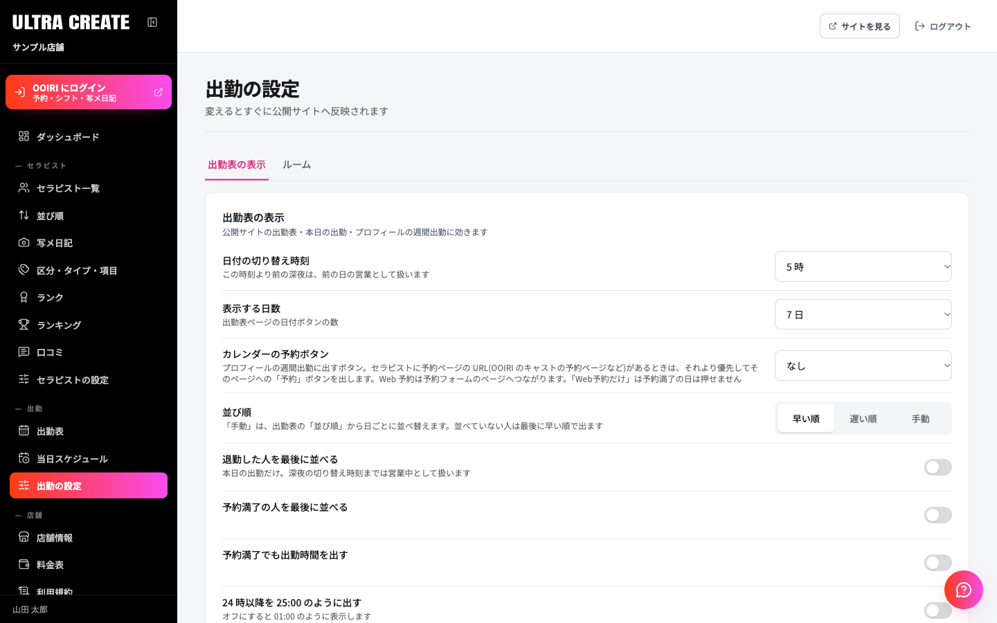Click the 口コミ message icon

point(24,352)
